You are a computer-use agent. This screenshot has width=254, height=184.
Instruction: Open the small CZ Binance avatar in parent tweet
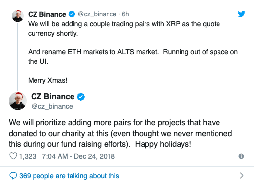click(18, 16)
